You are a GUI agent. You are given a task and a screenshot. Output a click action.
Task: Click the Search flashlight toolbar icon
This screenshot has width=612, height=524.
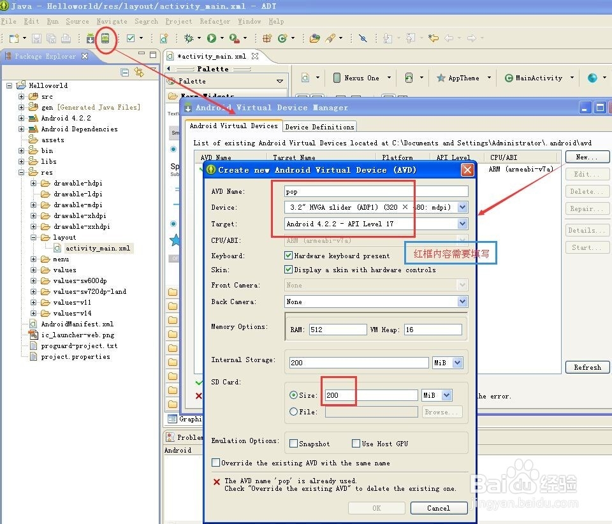pyautogui.click(x=330, y=38)
